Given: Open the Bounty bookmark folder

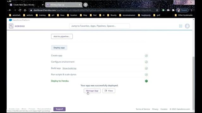Looking at the screenshot, I should coord(112,15).
